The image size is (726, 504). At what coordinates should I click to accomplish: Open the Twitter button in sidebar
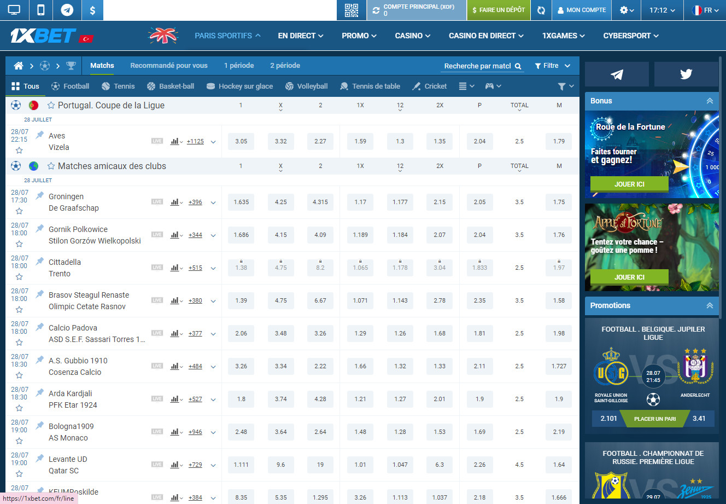(x=686, y=74)
